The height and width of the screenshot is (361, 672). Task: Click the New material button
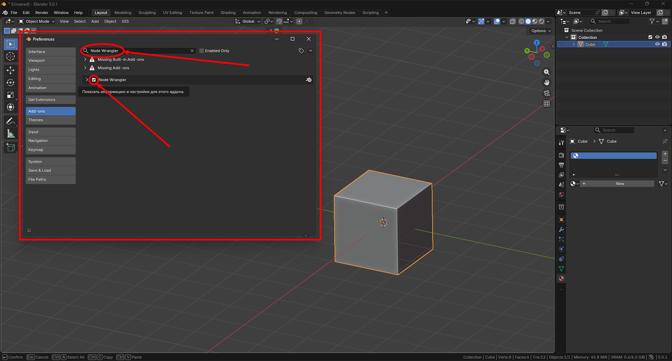[x=619, y=184]
